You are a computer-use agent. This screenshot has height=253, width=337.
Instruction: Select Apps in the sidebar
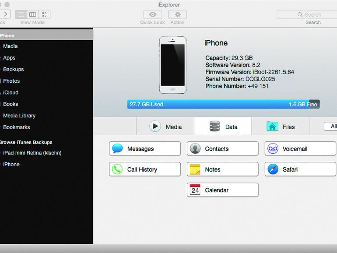pyautogui.click(x=46, y=58)
